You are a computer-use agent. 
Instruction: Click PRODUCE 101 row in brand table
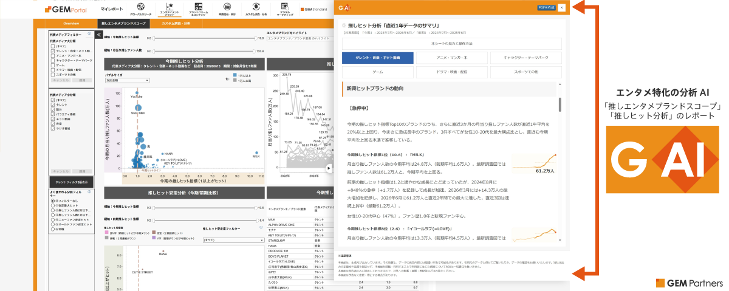300,251
